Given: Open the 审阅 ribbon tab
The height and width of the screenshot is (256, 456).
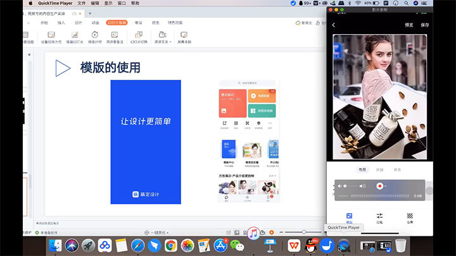Looking at the screenshot, I should click(x=139, y=22).
